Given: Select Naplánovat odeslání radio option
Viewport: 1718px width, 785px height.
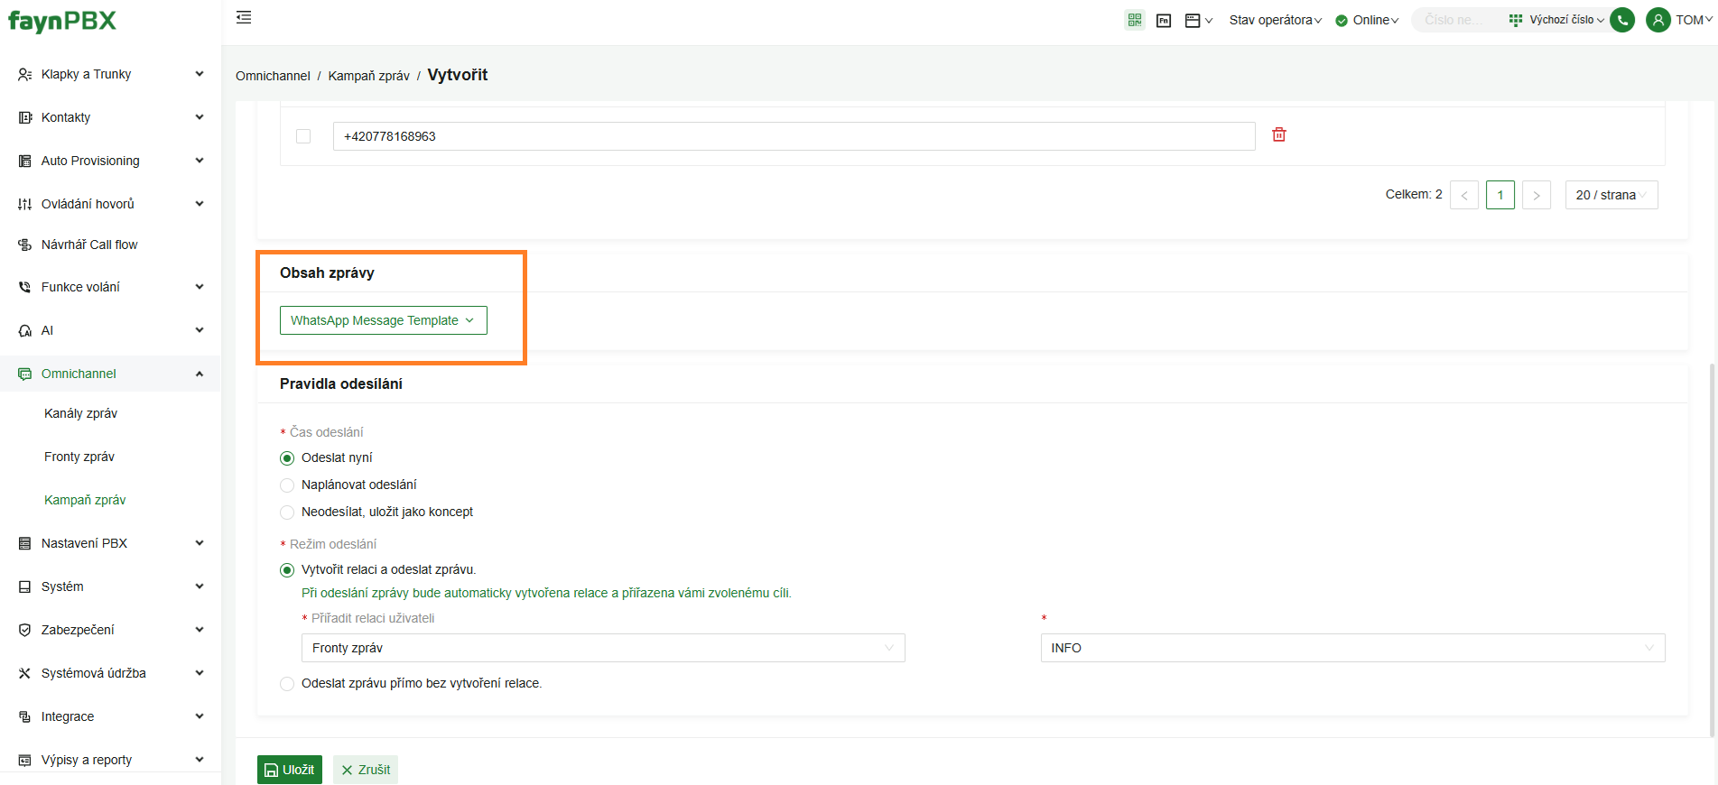Looking at the screenshot, I should tap(287, 485).
